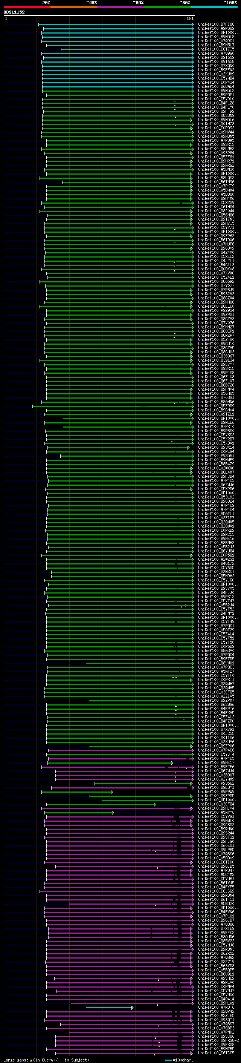241x1063 pixels.
Task: Click hit UniRef100_B4FJJ0
Action: point(216,592)
